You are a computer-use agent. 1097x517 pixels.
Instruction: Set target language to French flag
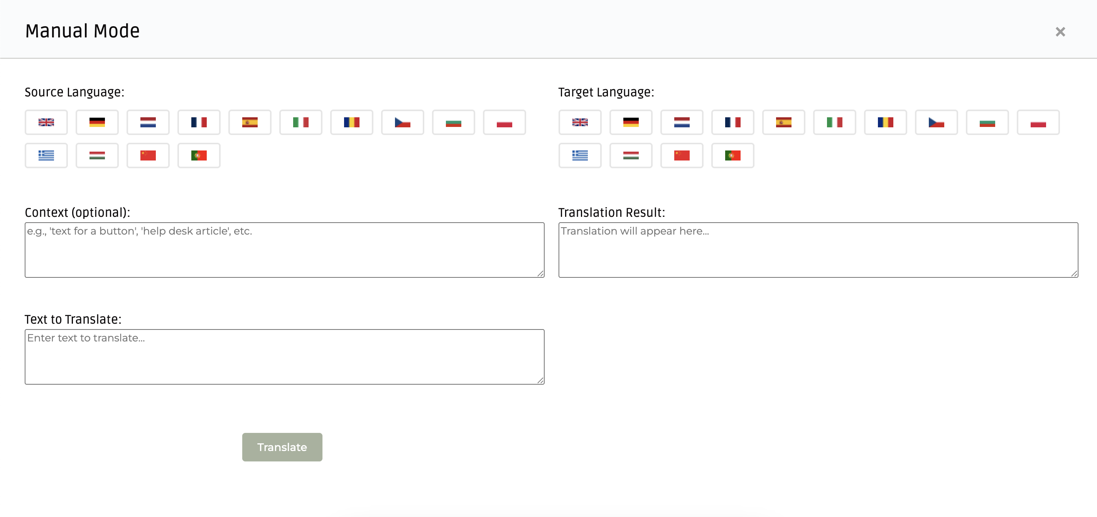click(x=732, y=122)
